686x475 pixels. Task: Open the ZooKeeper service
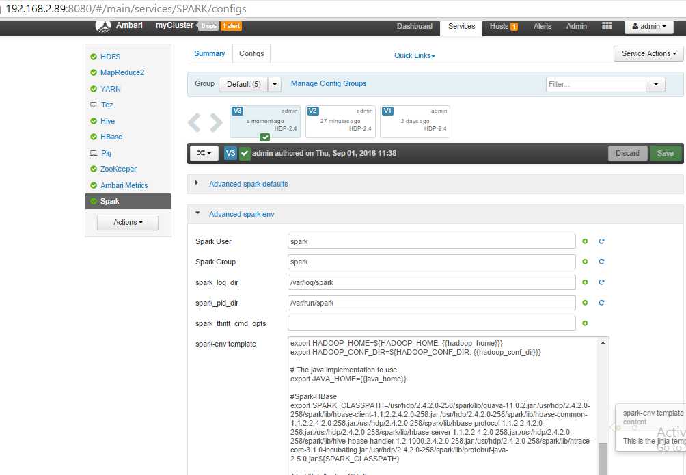(x=118, y=169)
